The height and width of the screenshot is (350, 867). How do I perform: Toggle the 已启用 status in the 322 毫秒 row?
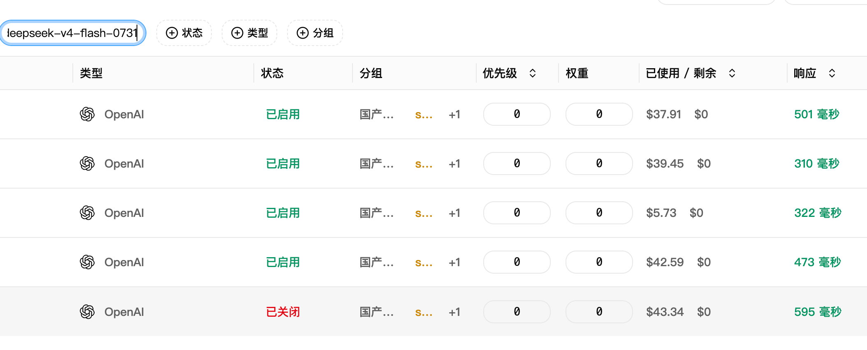click(283, 213)
